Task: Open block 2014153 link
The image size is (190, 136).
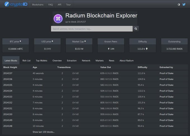Action: click(8, 97)
